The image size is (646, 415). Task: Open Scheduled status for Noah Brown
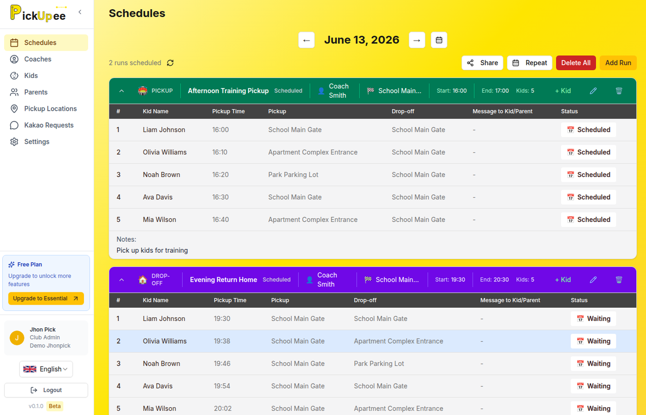pos(588,175)
